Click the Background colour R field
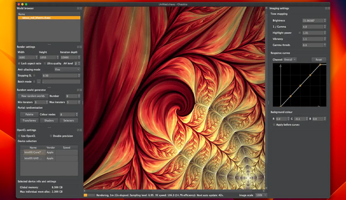This screenshot has width=346, height=200. (x=281, y=119)
